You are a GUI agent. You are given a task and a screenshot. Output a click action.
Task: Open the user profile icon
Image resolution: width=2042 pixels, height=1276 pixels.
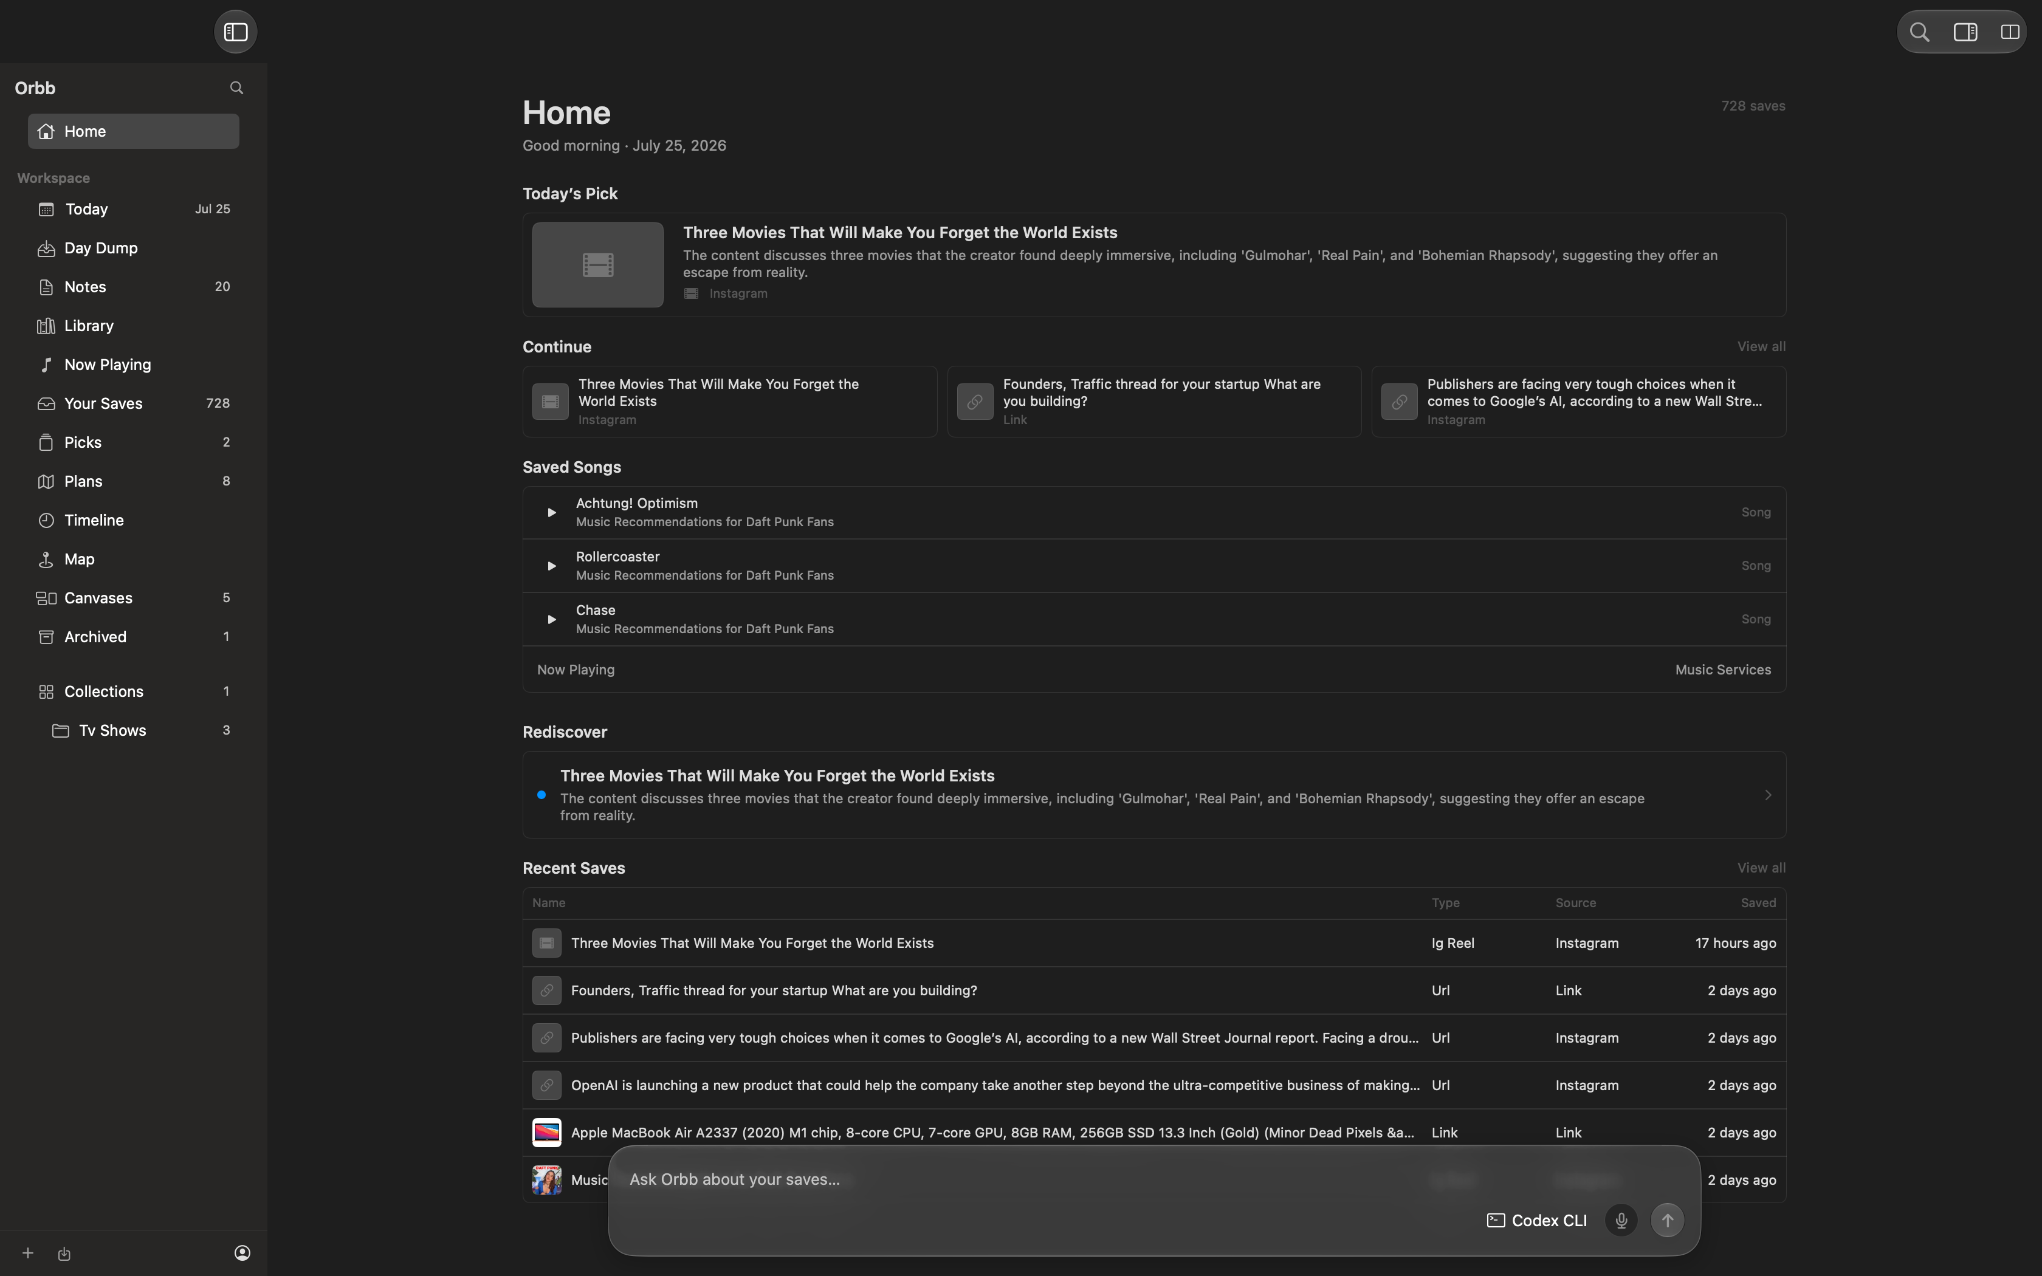pos(242,1253)
